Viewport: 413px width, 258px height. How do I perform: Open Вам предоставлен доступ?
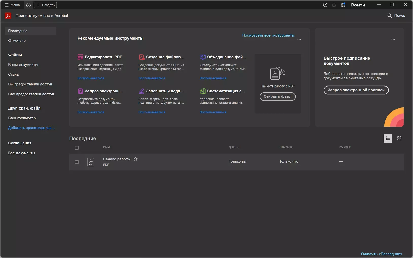coord(31,94)
